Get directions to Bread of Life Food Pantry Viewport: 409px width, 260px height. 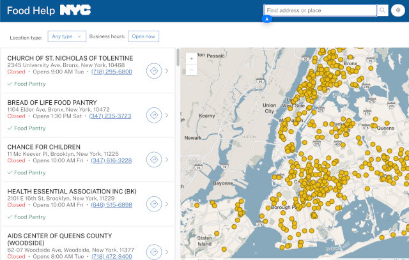pyautogui.click(x=154, y=115)
